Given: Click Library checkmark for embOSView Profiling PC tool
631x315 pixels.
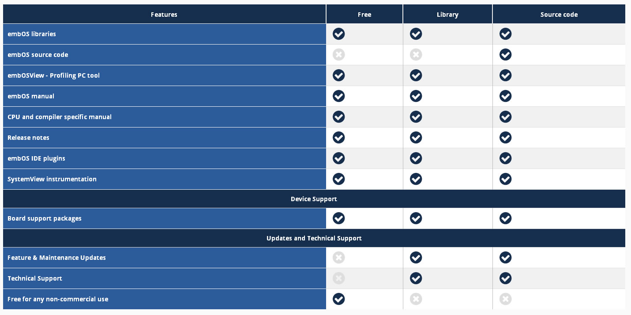Looking at the screenshot, I should (416, 75).
